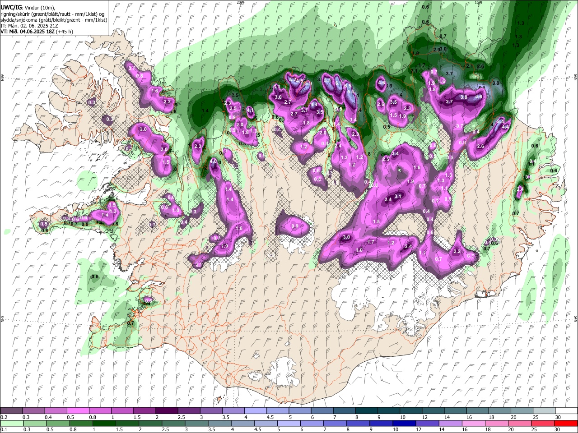This screenshot has height=433, width=578.
Task: Select lower legend swatch between 0.1 and 0.3
Action: (x=11, y=423)
